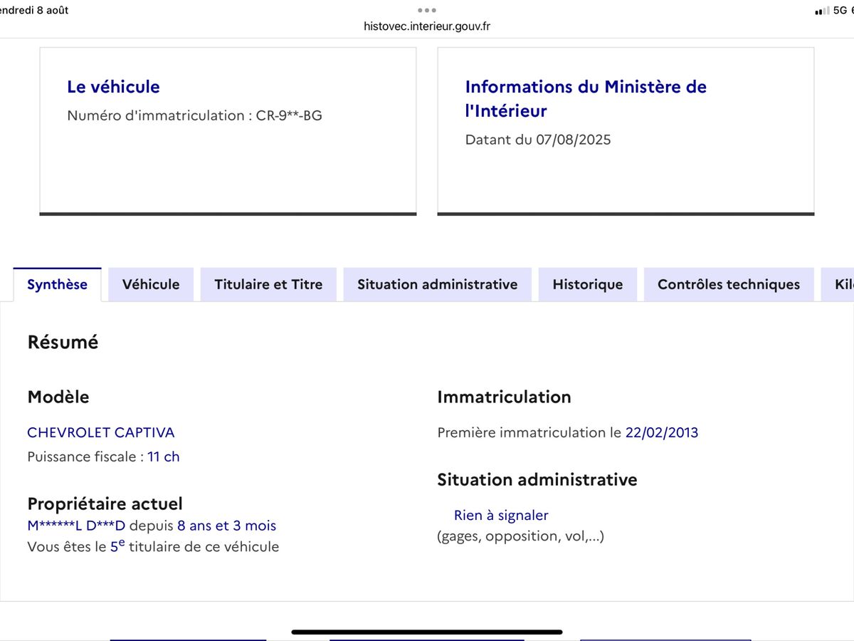Click the Rien à signaler status
Screen dimensions: 854x641
point(501,515)
